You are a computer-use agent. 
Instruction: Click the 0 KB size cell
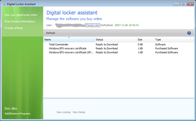tap(140, 45)
